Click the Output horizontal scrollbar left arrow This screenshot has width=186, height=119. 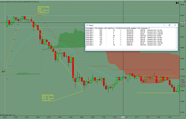click(86, 50)
